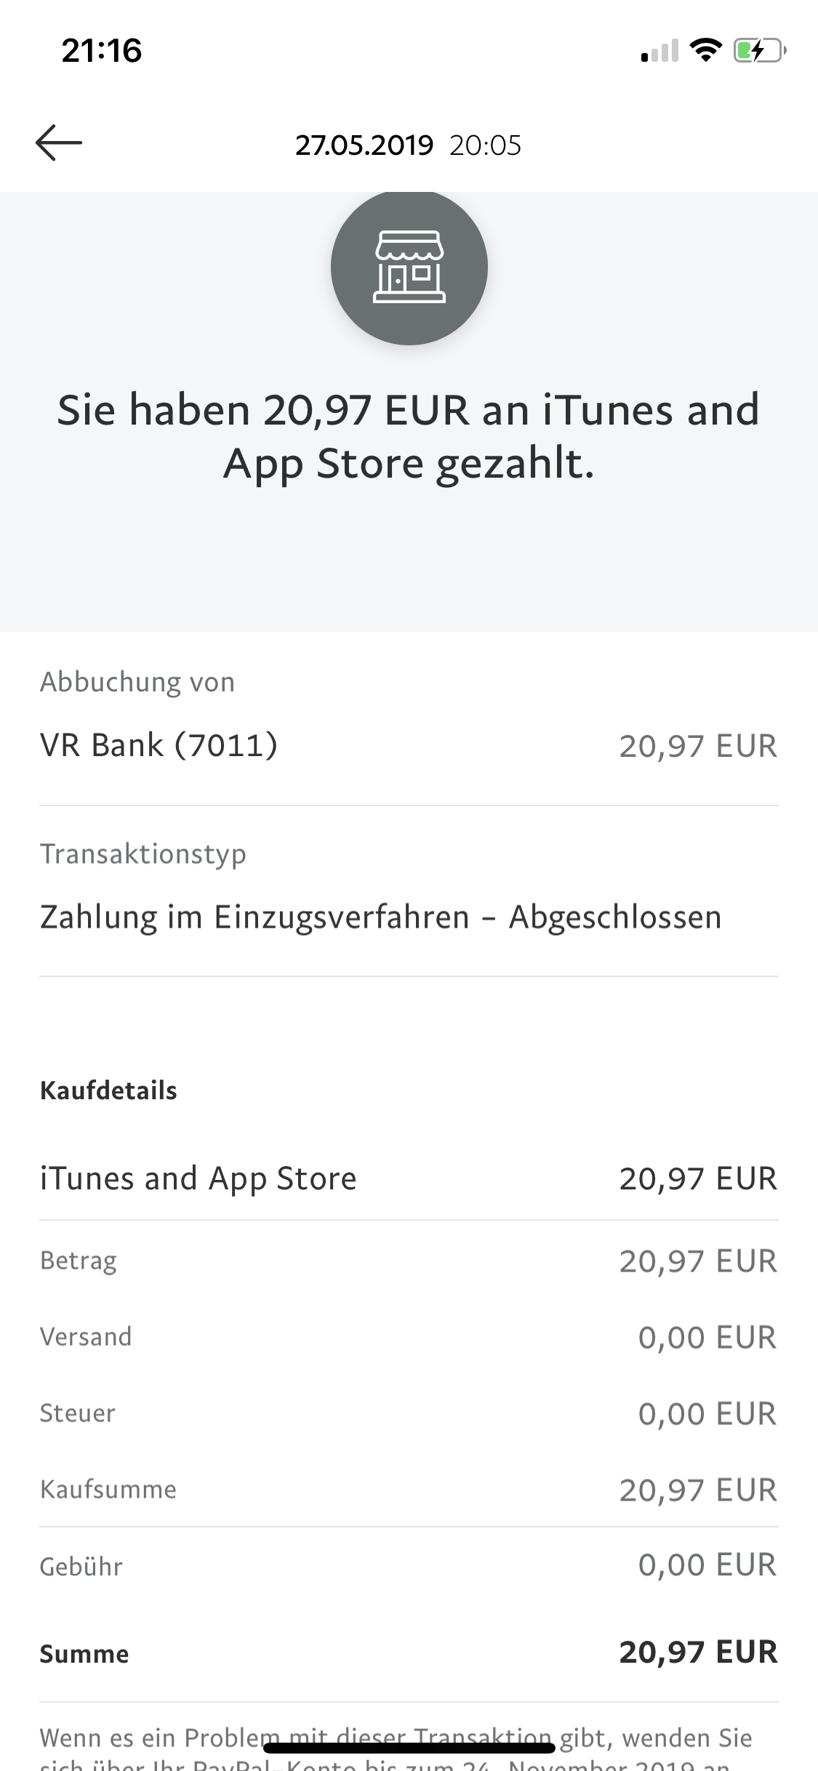
Task: Tap the Wi-Fi status icon
Action: tap(705, 50)
